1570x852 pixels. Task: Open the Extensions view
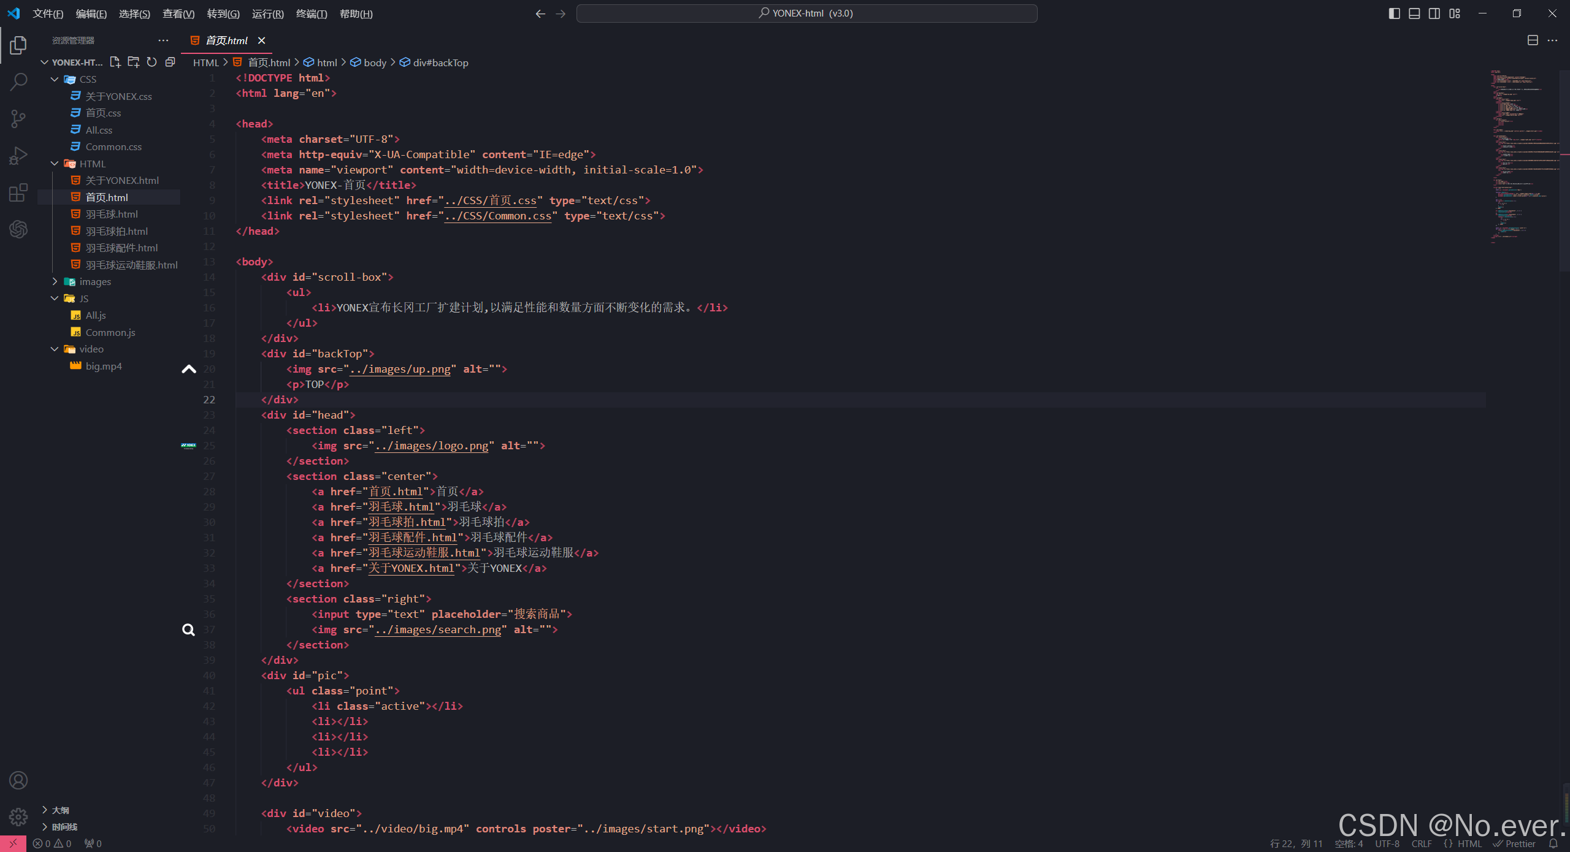point(18,192)
